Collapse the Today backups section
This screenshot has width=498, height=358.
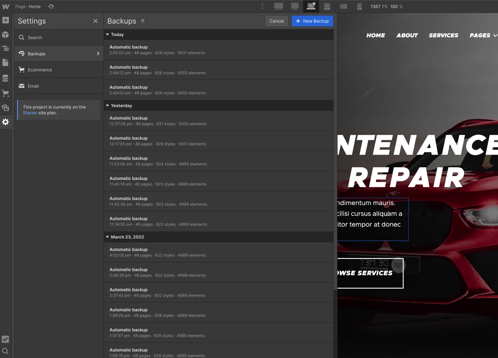pyautogui.click(x=107, y=34)
